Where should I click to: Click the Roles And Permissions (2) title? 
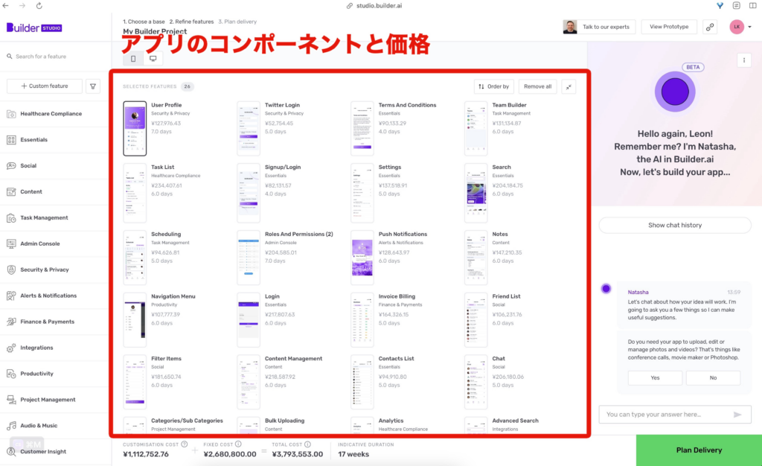(299, 234)
